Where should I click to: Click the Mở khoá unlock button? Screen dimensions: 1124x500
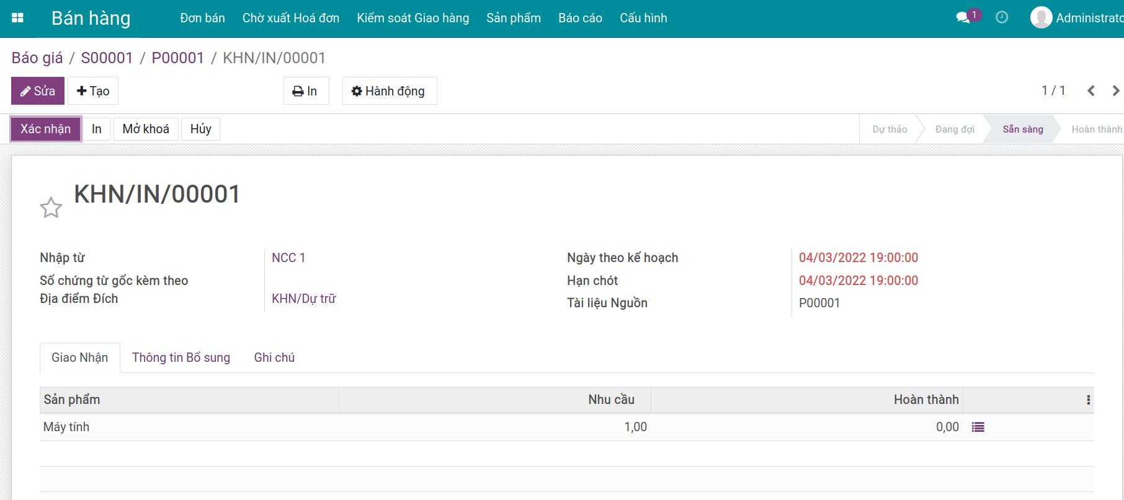[x=146, y=129]
